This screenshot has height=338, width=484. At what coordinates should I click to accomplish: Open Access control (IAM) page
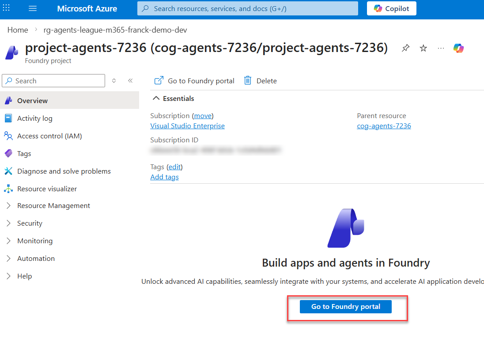49,136
